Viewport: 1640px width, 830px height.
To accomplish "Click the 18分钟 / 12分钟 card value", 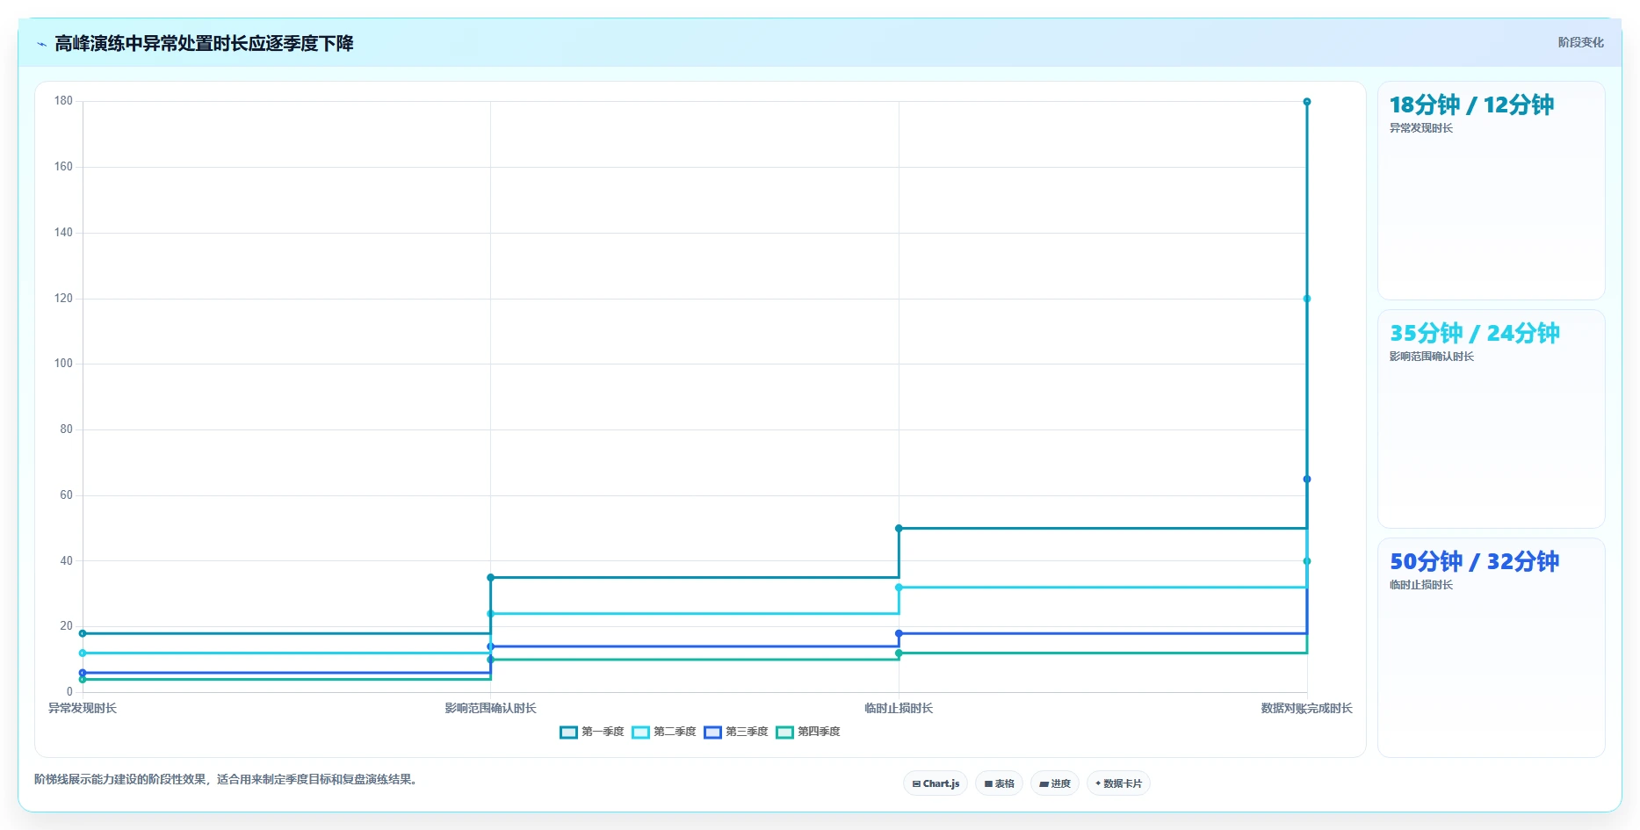I will click(x=1471, y=105).
